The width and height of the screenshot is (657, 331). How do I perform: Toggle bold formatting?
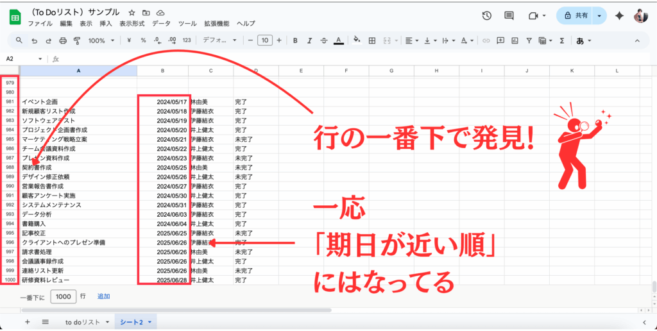[x=295, y=40]
